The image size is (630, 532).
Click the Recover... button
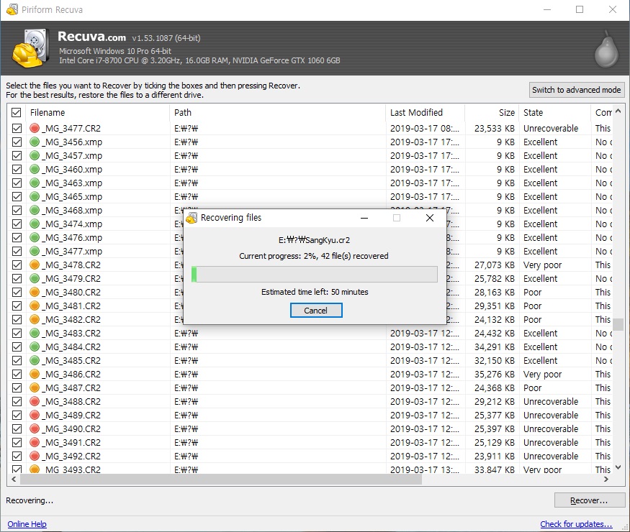(x=590, y=500)
